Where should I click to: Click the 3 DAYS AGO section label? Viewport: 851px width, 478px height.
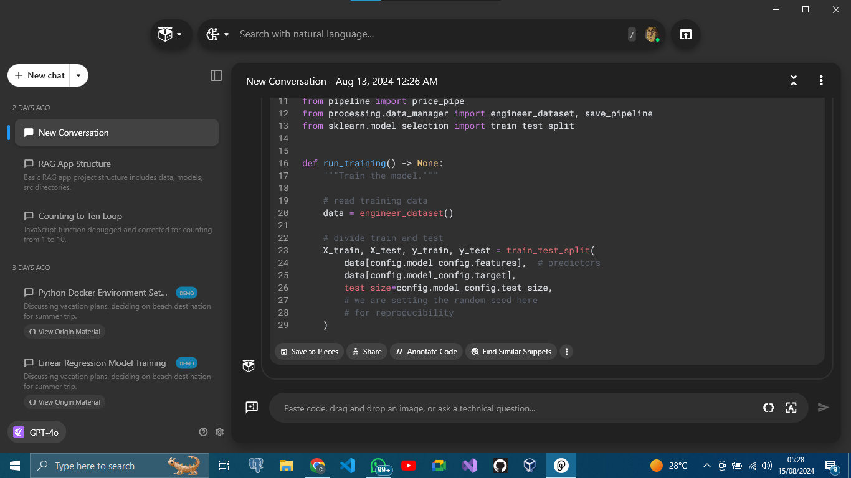click(x=31, y=268)
